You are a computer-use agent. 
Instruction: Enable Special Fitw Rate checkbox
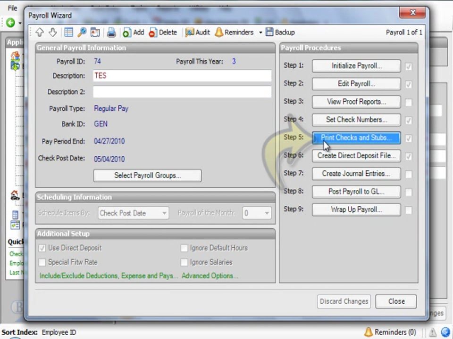coord(42,262)
